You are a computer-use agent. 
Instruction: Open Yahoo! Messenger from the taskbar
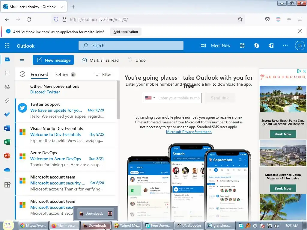(127, 226)
